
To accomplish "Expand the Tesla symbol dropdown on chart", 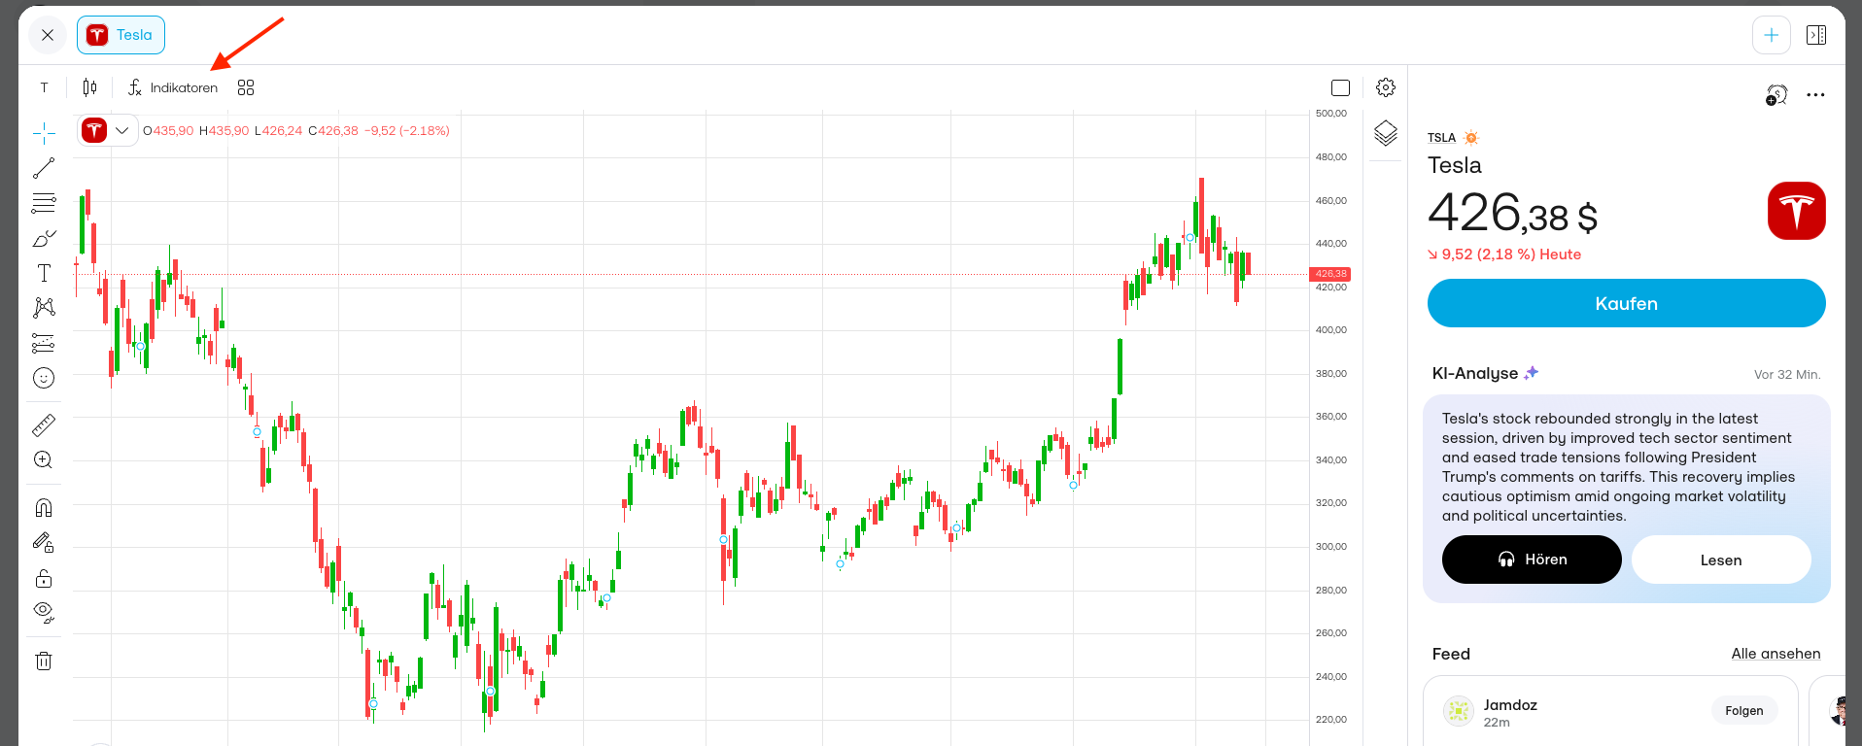I will coord(121,130).
